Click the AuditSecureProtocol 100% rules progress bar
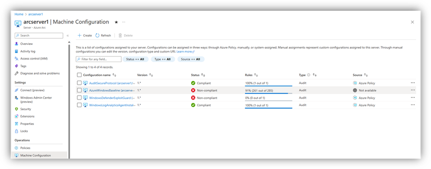431x169 pixels. [x=268, y=86]
